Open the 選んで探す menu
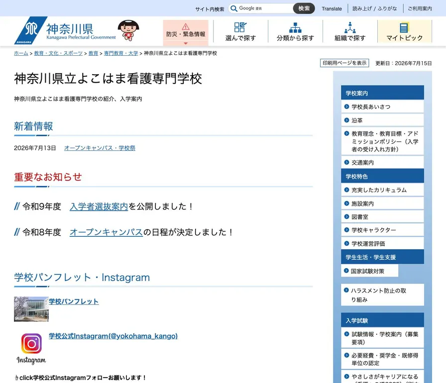Viewport: 446px width, 383px height. [x=240, y=31]
